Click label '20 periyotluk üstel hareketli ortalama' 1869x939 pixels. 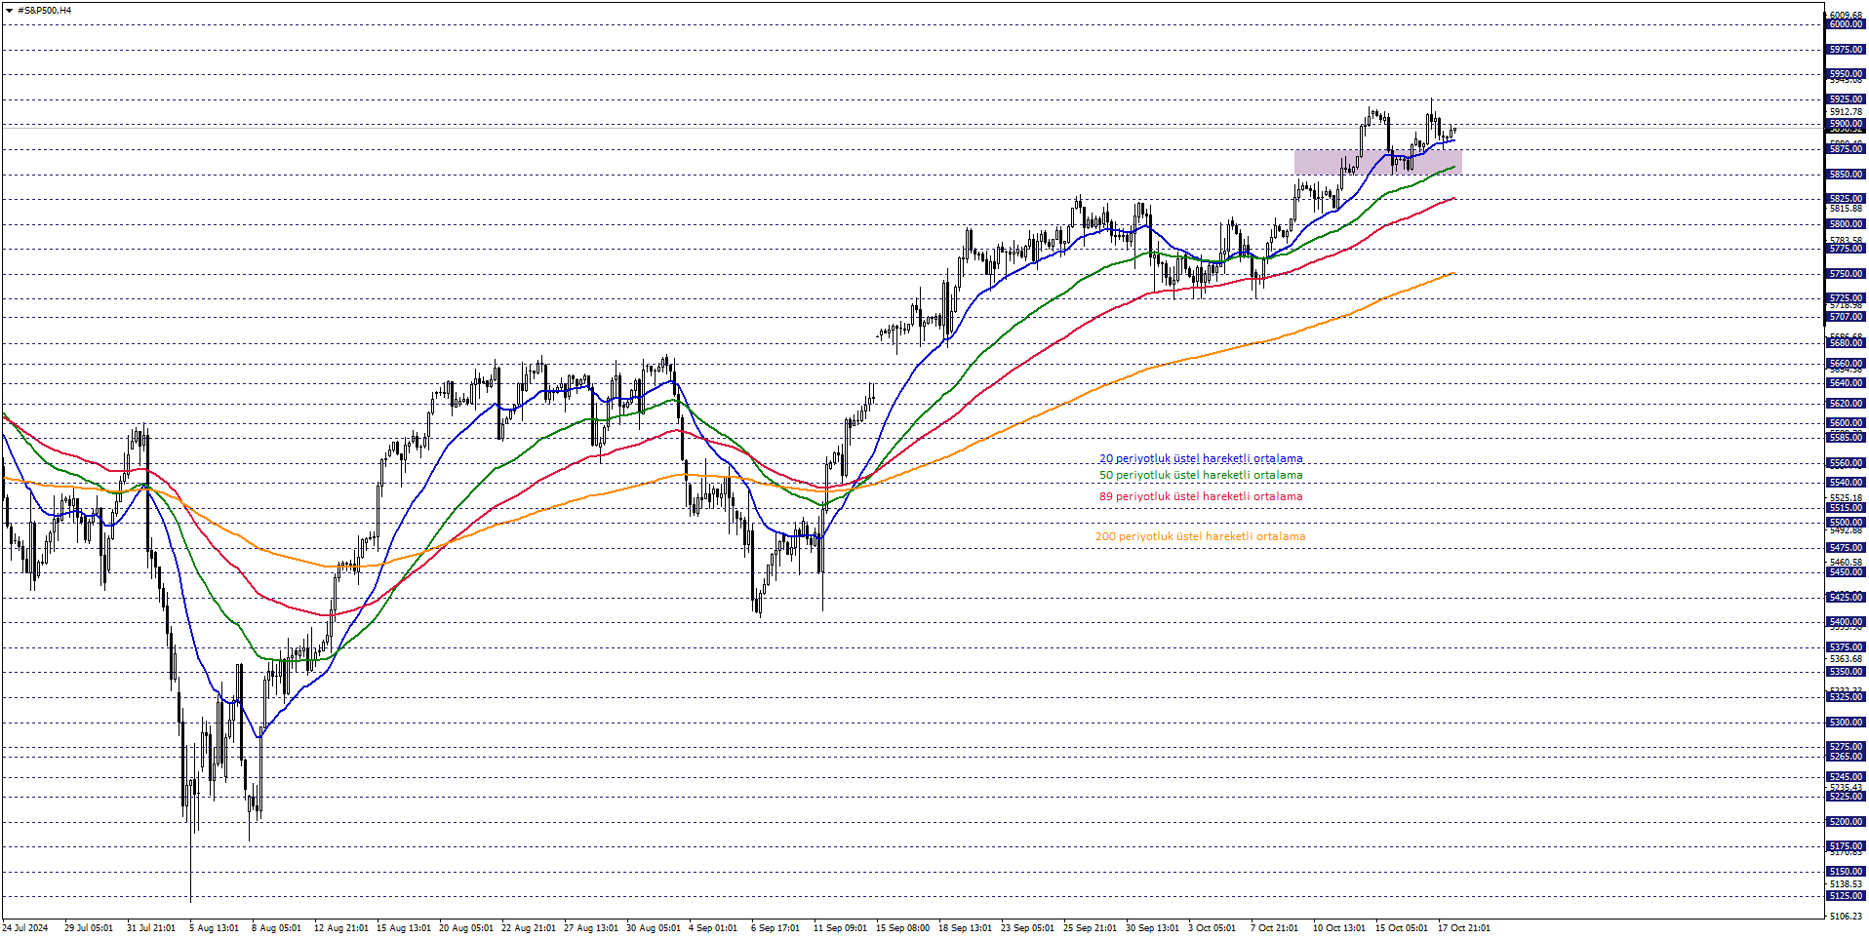1201,458
